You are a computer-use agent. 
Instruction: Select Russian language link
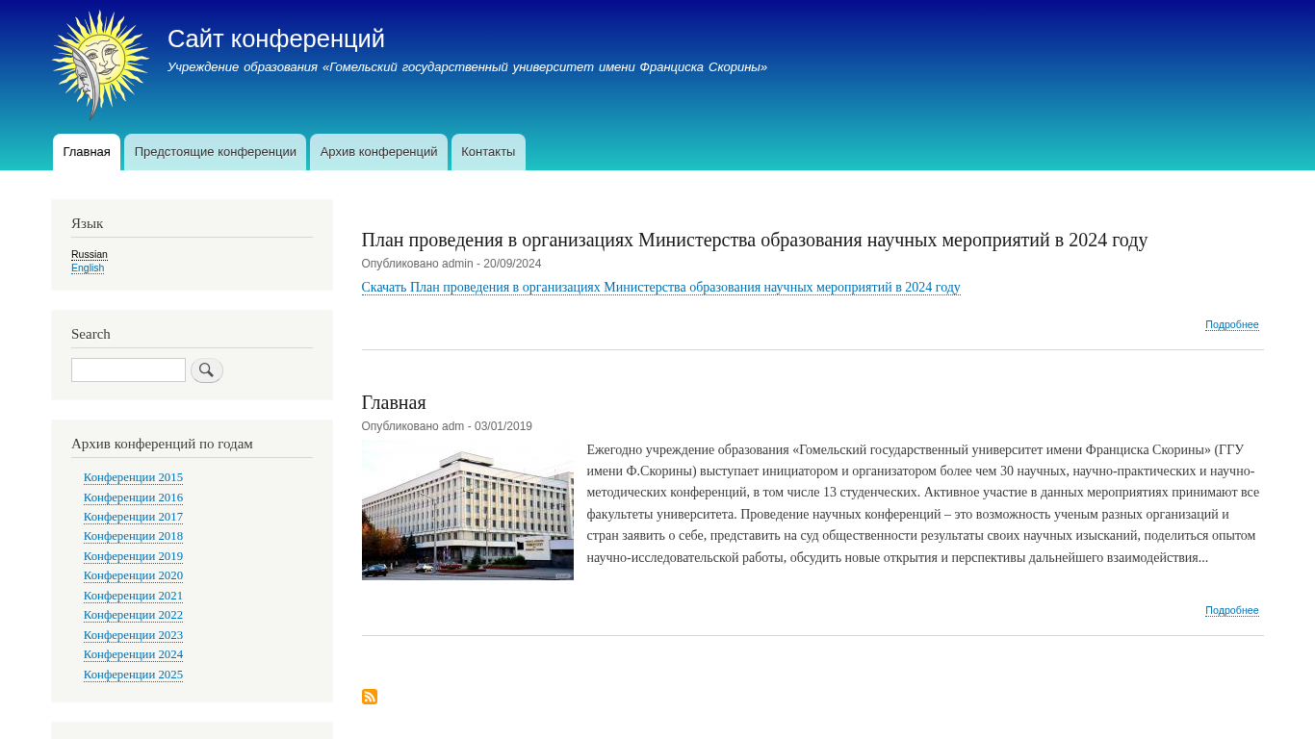click(x=90, y=255)
